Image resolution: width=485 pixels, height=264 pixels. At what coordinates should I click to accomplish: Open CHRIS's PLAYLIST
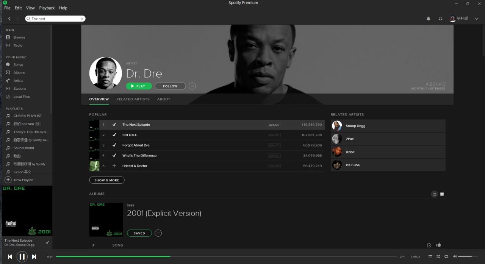pyautogui.click(x=27, y=116)
